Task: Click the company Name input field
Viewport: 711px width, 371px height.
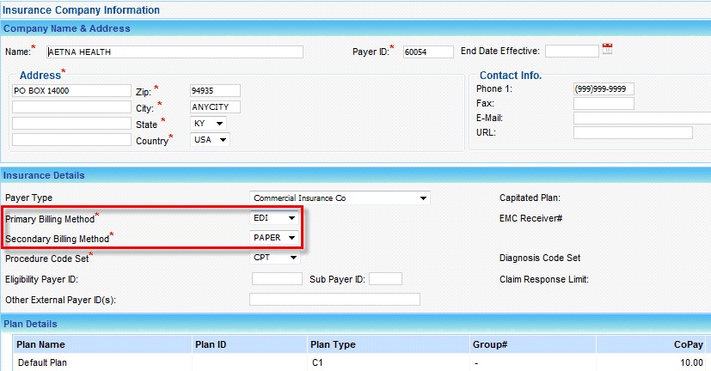Action: tap(175, 52)
